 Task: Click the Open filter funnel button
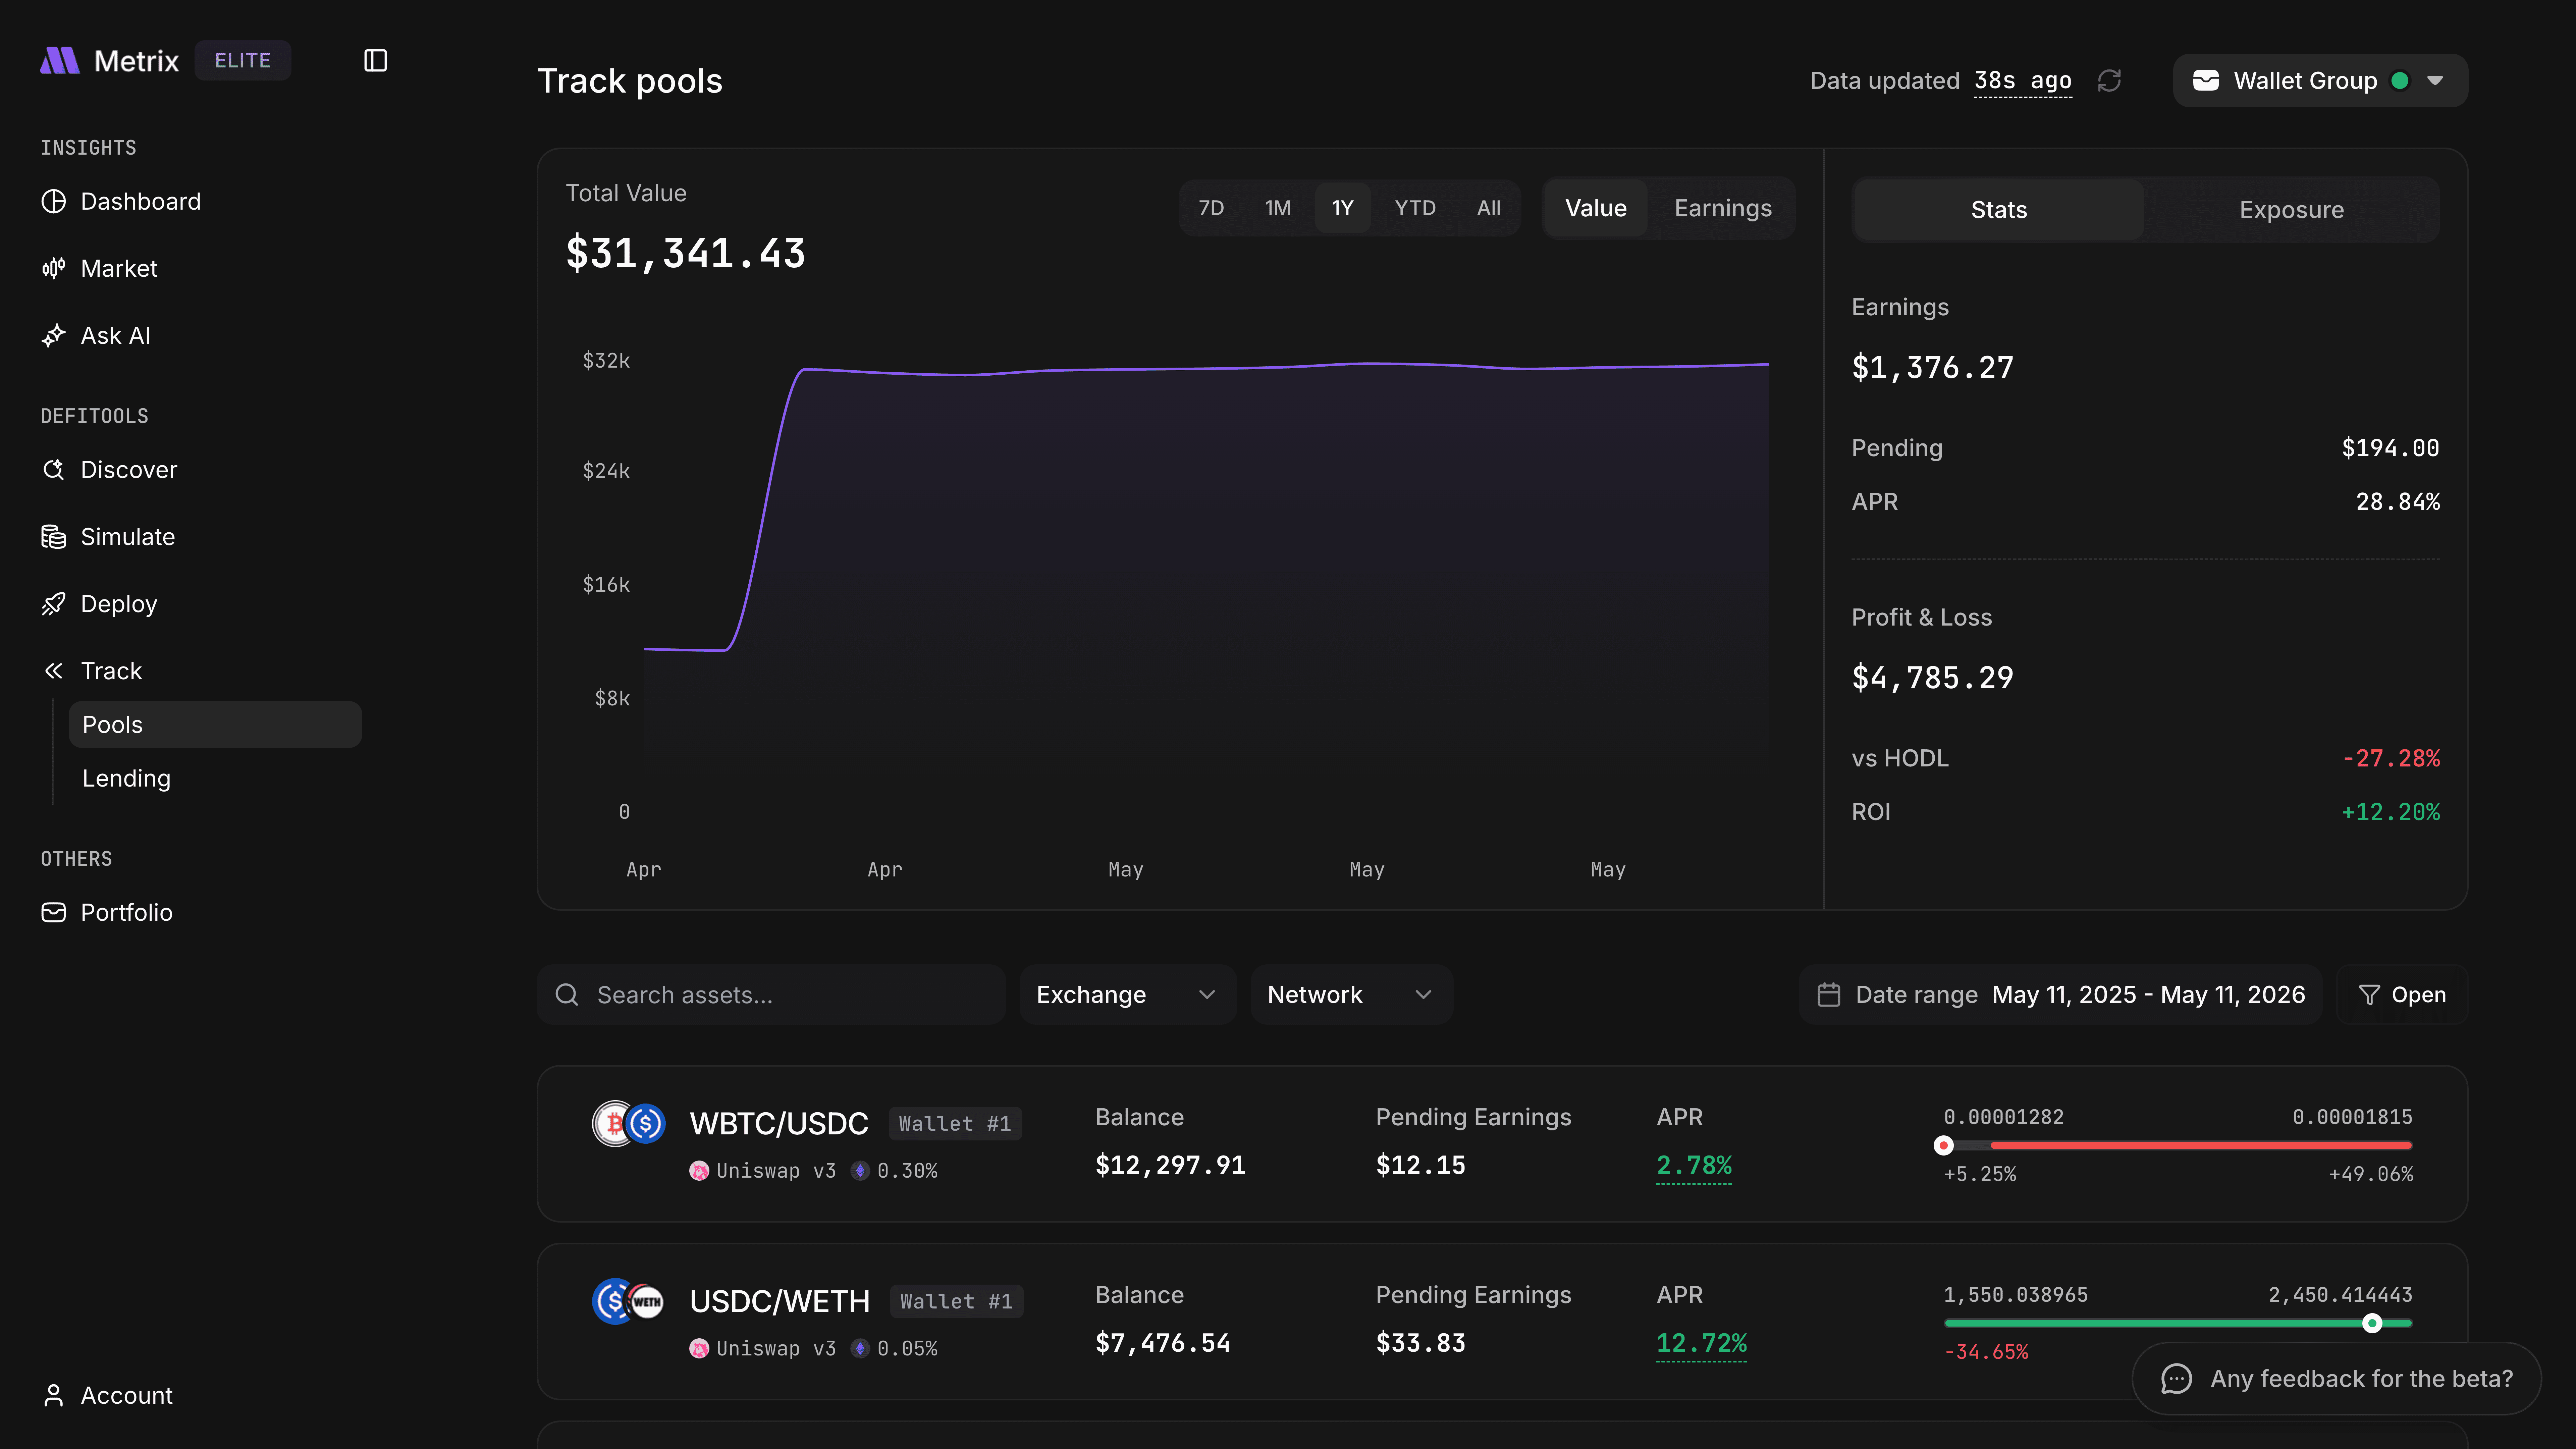pos(2402,995)
